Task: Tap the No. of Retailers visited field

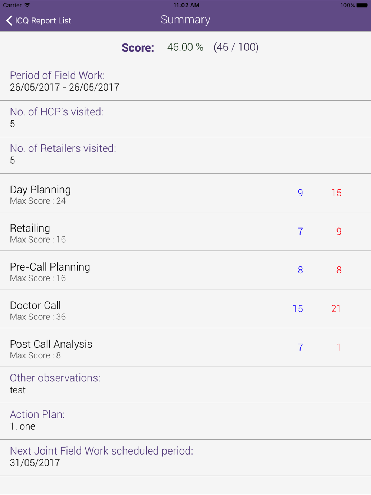Action: pos(185,155)
